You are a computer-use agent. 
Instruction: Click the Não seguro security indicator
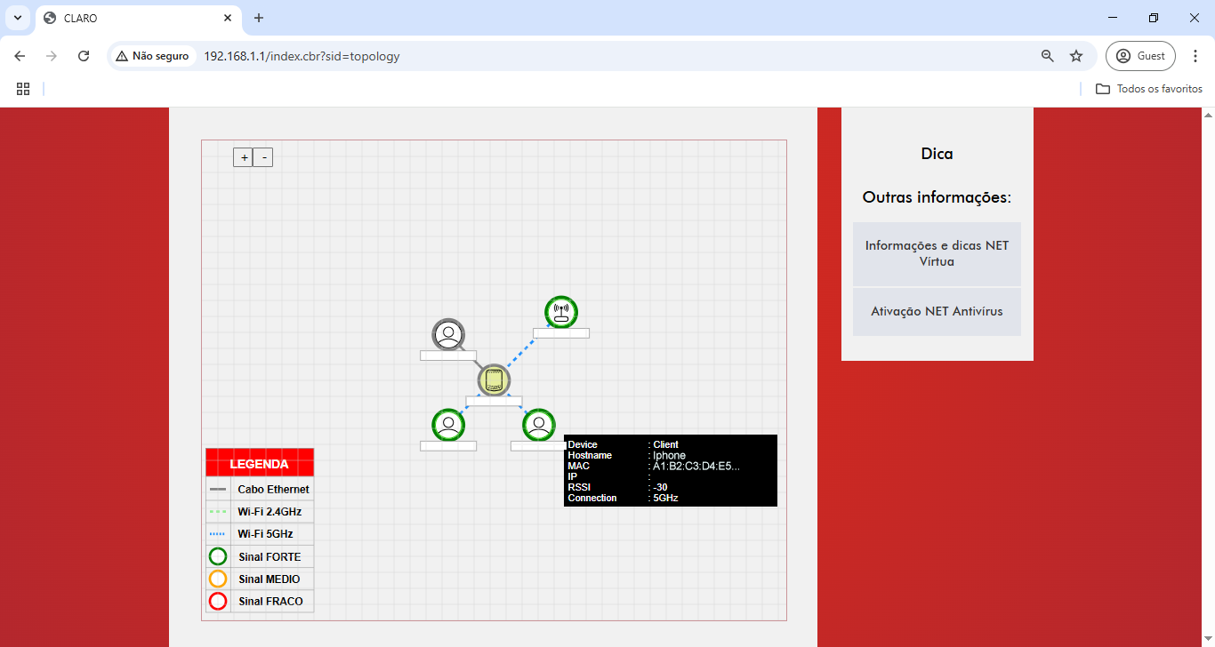coord(152,56)
